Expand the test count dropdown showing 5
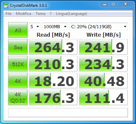Viewport: 136px width, 124px height. click(35, 27)
